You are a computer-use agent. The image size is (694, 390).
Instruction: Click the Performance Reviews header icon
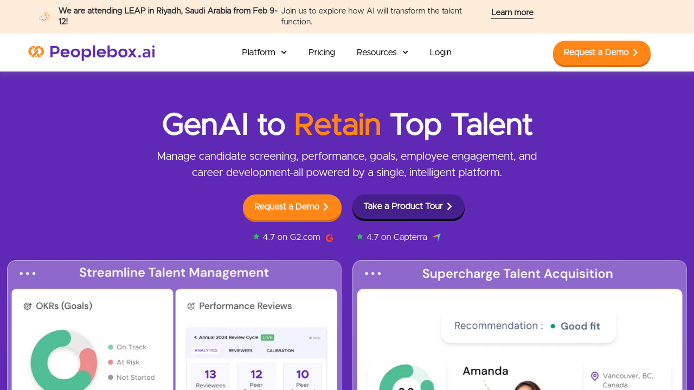[191, 307]
